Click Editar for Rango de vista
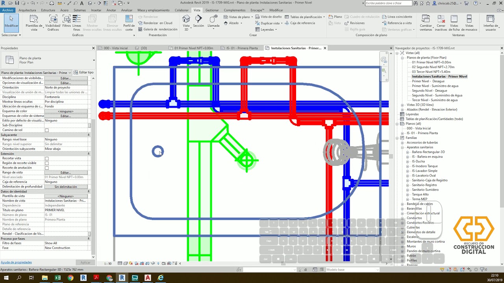Image resolution: width=504 pixels, height=283 pixels. coord(66,173)
